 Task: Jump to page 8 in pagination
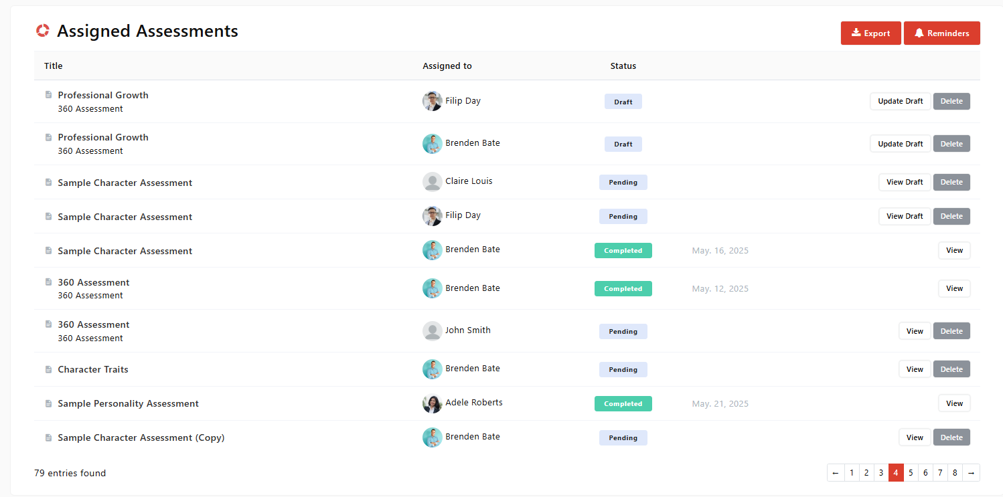click(x=955, y=473)
